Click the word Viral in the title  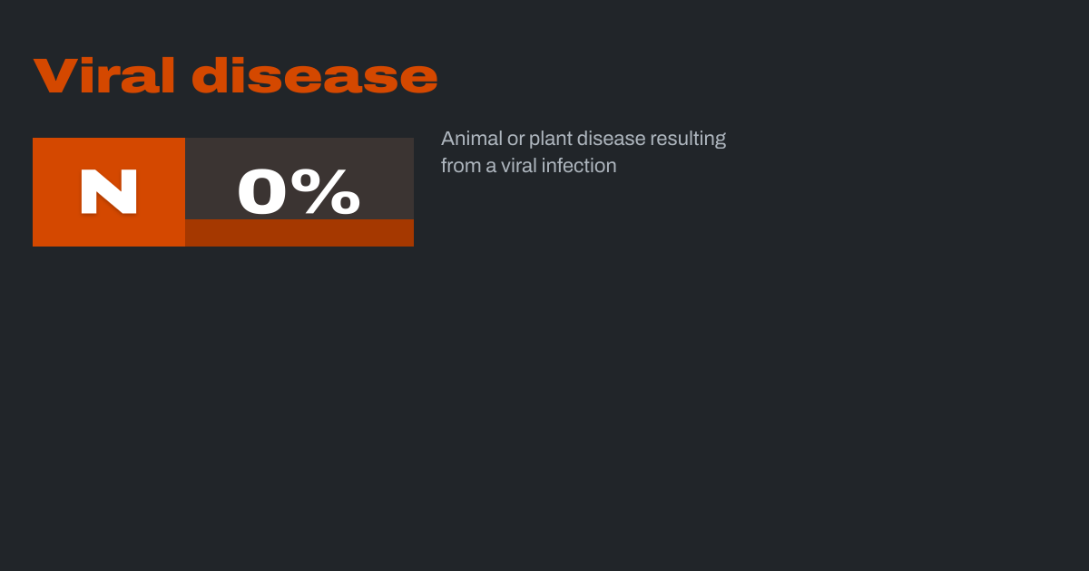tap(104, 76)
